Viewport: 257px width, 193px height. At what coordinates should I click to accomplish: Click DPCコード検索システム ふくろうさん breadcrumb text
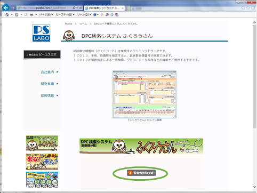pos(116,24)
